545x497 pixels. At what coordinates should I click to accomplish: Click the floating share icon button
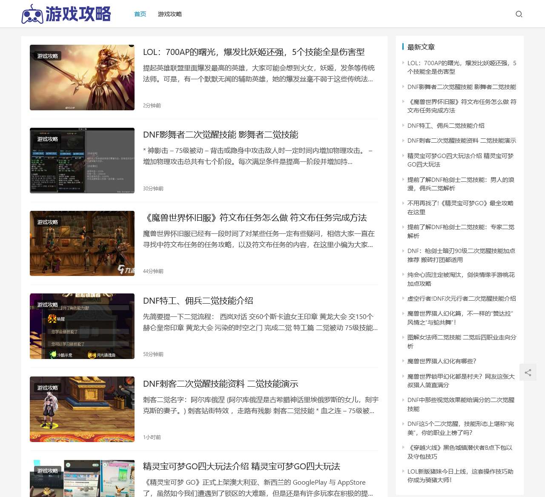[528, 373]
